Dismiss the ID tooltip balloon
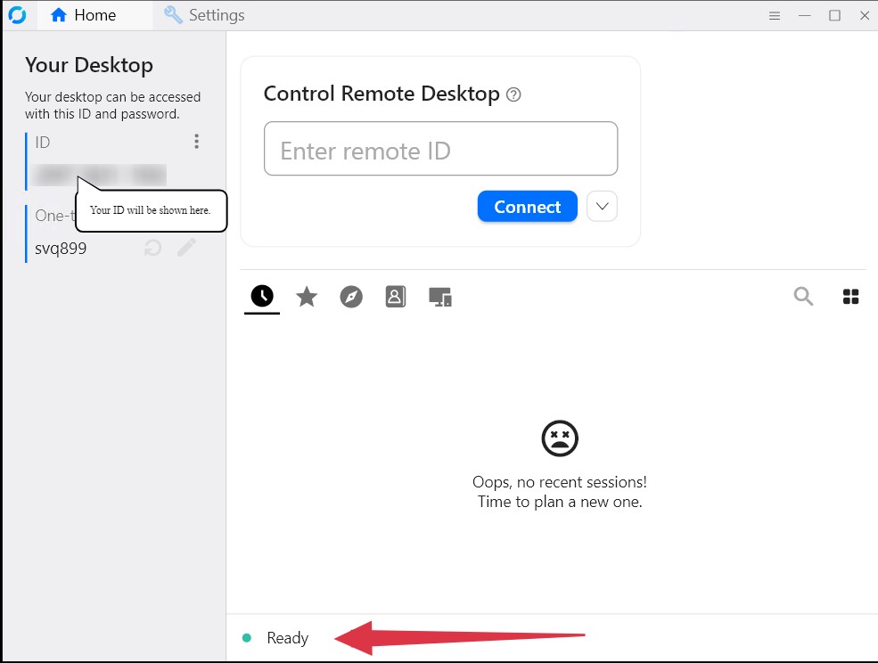Image resolution: width=878 pixels, height=663 pixels. tap(151, 210)
